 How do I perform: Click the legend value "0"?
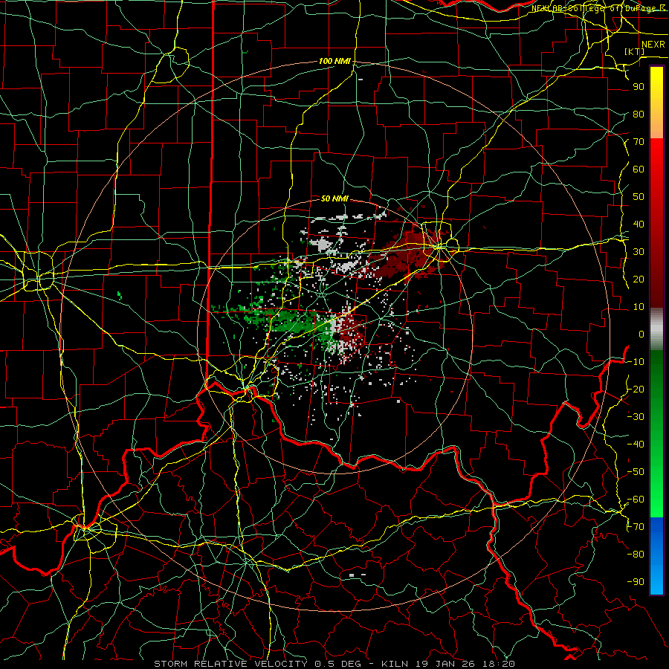(x=641, y=334)
